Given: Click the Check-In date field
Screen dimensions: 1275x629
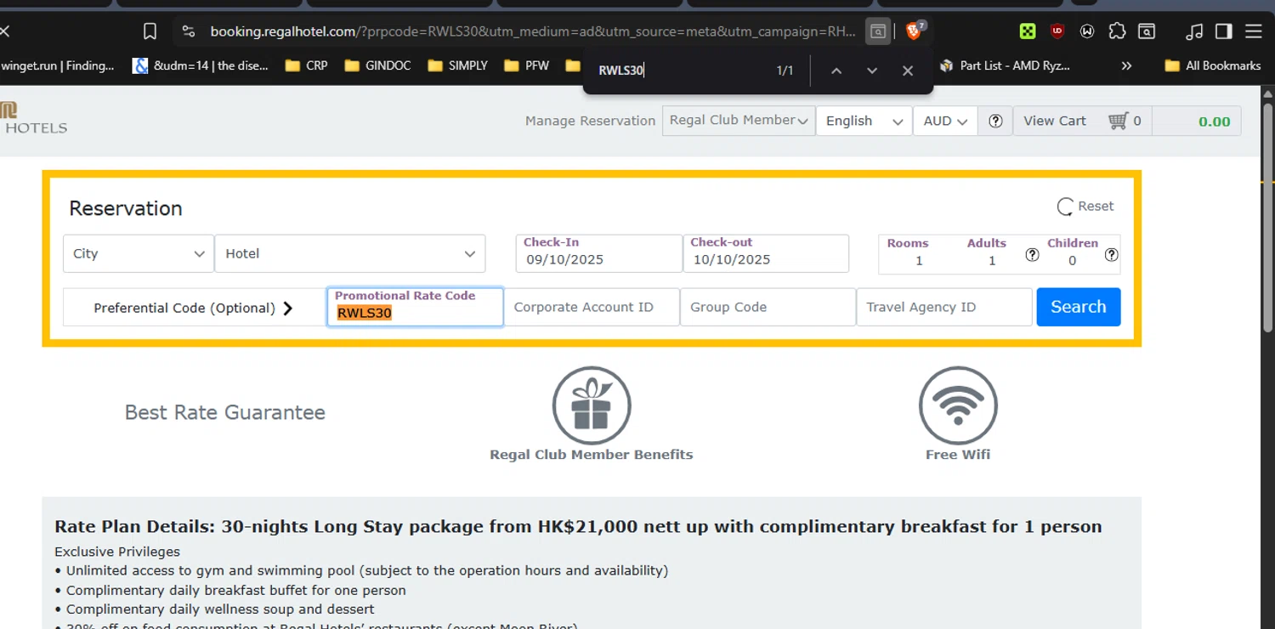Looking at the screenshot, I should (x=598, y=253).
